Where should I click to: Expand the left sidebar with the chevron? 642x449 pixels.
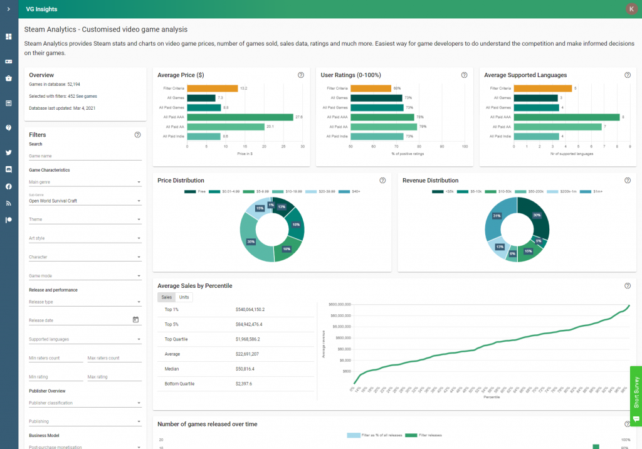click(x=9, y=9)
